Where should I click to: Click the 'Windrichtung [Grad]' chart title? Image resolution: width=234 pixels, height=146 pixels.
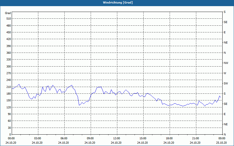118,3
